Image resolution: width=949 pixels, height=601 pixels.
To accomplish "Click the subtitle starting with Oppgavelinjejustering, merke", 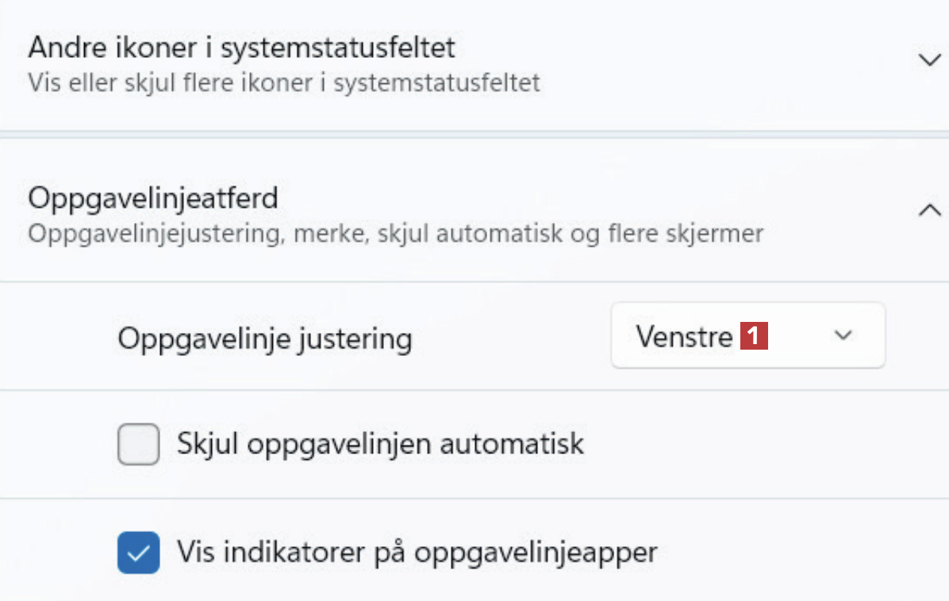I will click(x=394, y=234).
